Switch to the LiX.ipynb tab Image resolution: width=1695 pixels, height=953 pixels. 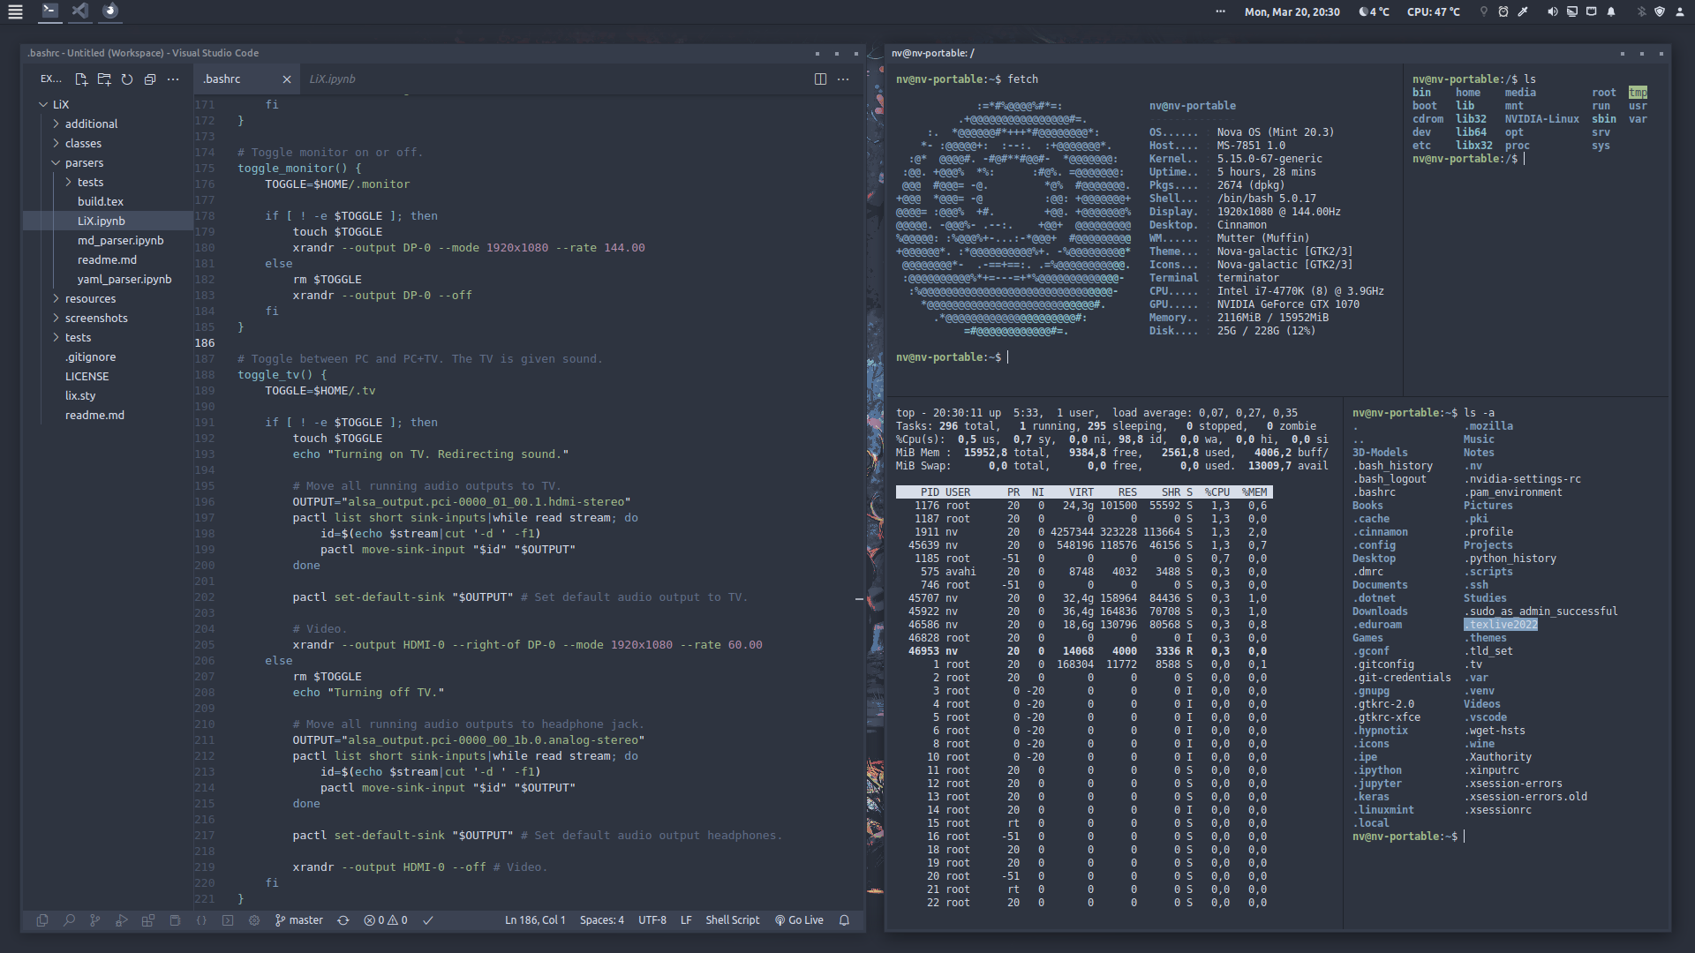pyautogui.click(x=332, y=79)
